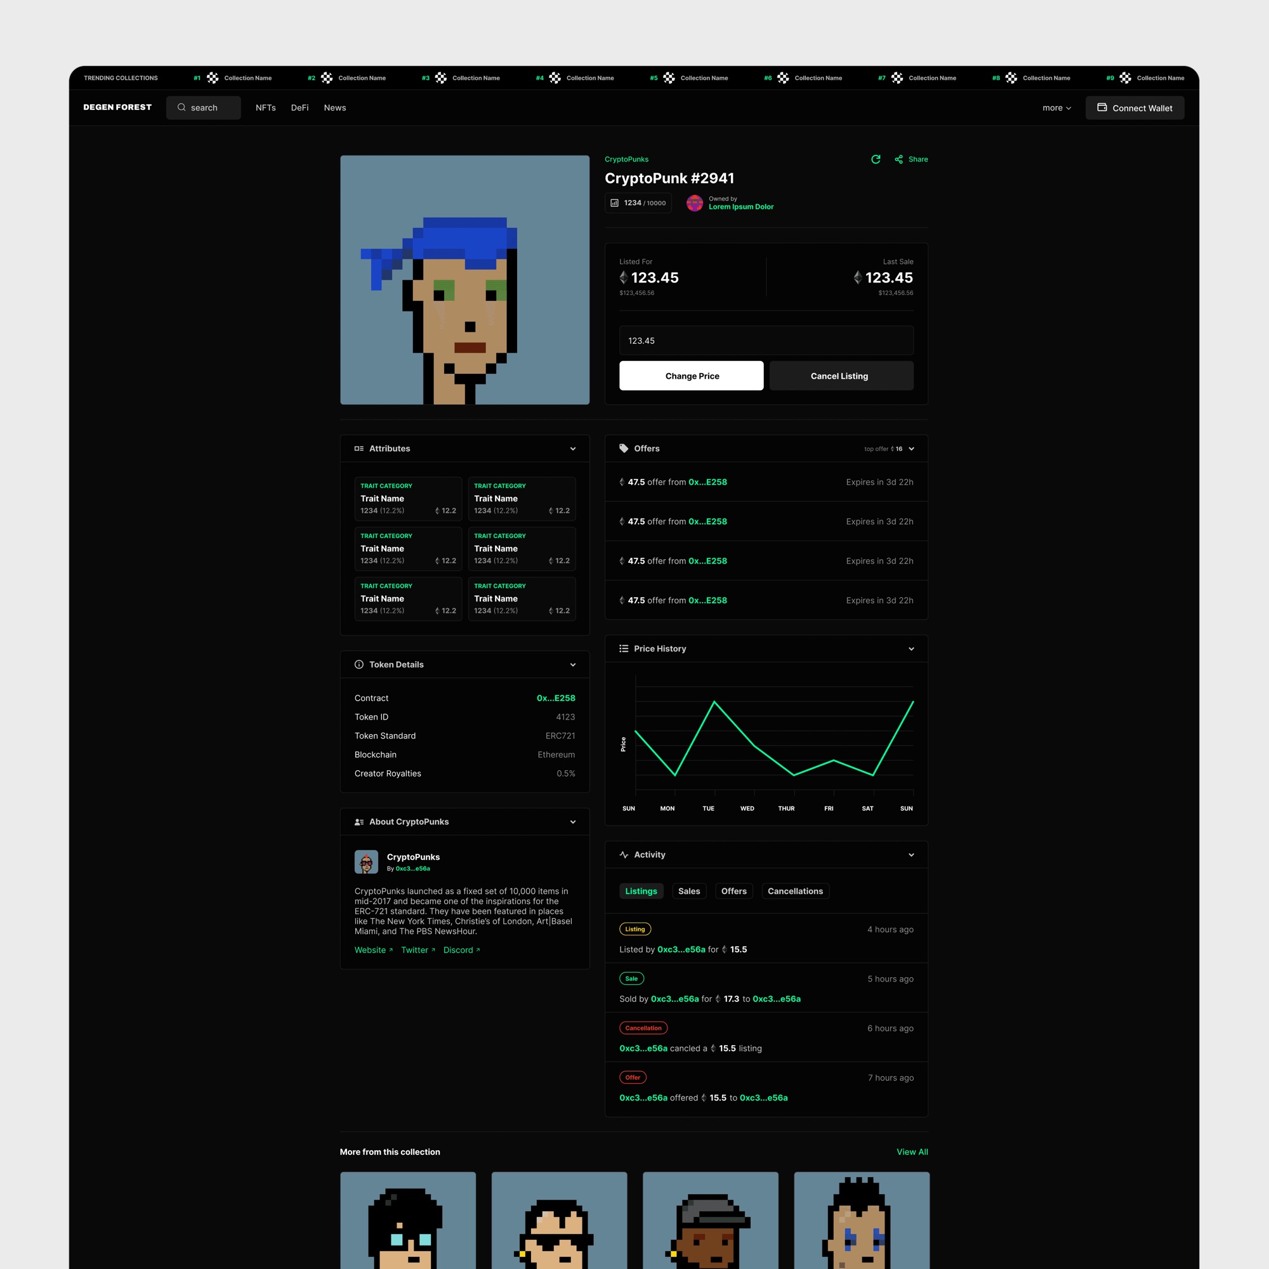Image resolution: width=1269 pixels, height=1269 pixels.
Task: Click the #7 trending collection checker icon
Action: (x=897, y=78)
